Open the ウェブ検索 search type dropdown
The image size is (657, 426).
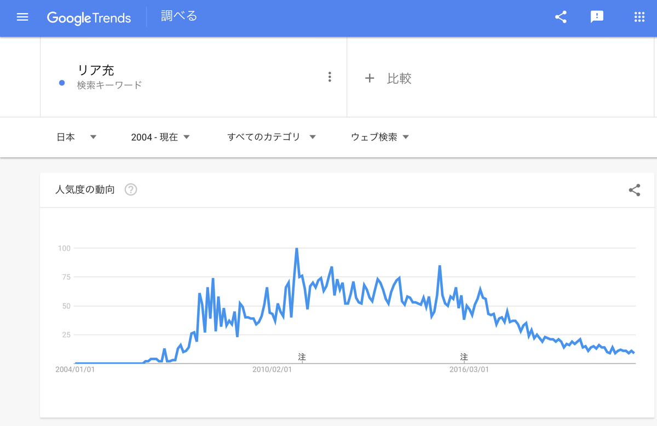pyautogui.click(x=378, y=137)
